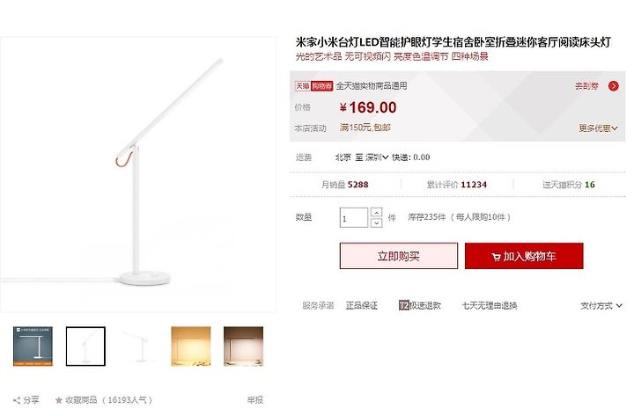The image size is (634, 416).
Task: Increase the quantity with the up arrow
Action: point(376,213)
